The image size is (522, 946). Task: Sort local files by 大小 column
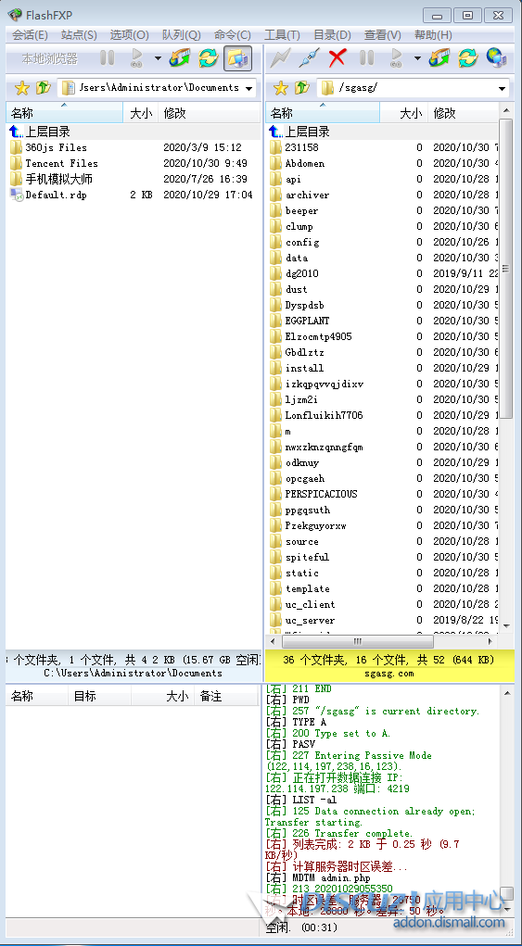(x=141, y=113)
